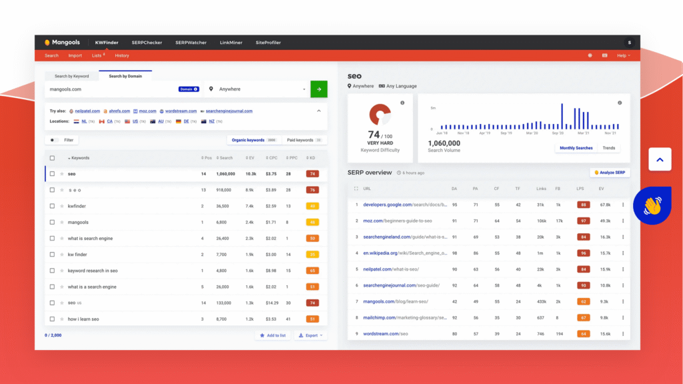This screenshot has width=683, height=384.
Task: Check the select-all keywords checkbox
Action: pos(52,158)
